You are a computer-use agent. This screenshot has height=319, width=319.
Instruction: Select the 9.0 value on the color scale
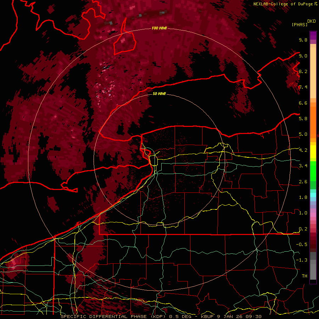(x=303, y=56)
